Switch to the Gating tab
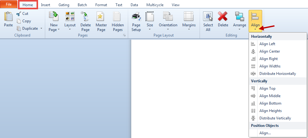308x138 pixels. 64,5
